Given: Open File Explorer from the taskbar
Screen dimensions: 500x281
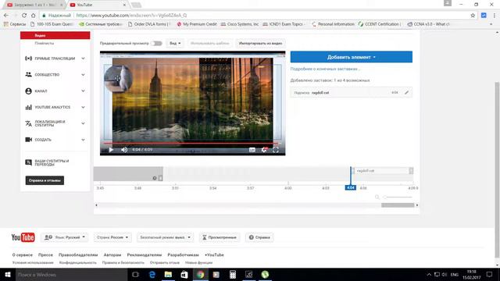Looking at the screenshot, I should [168, 275].
